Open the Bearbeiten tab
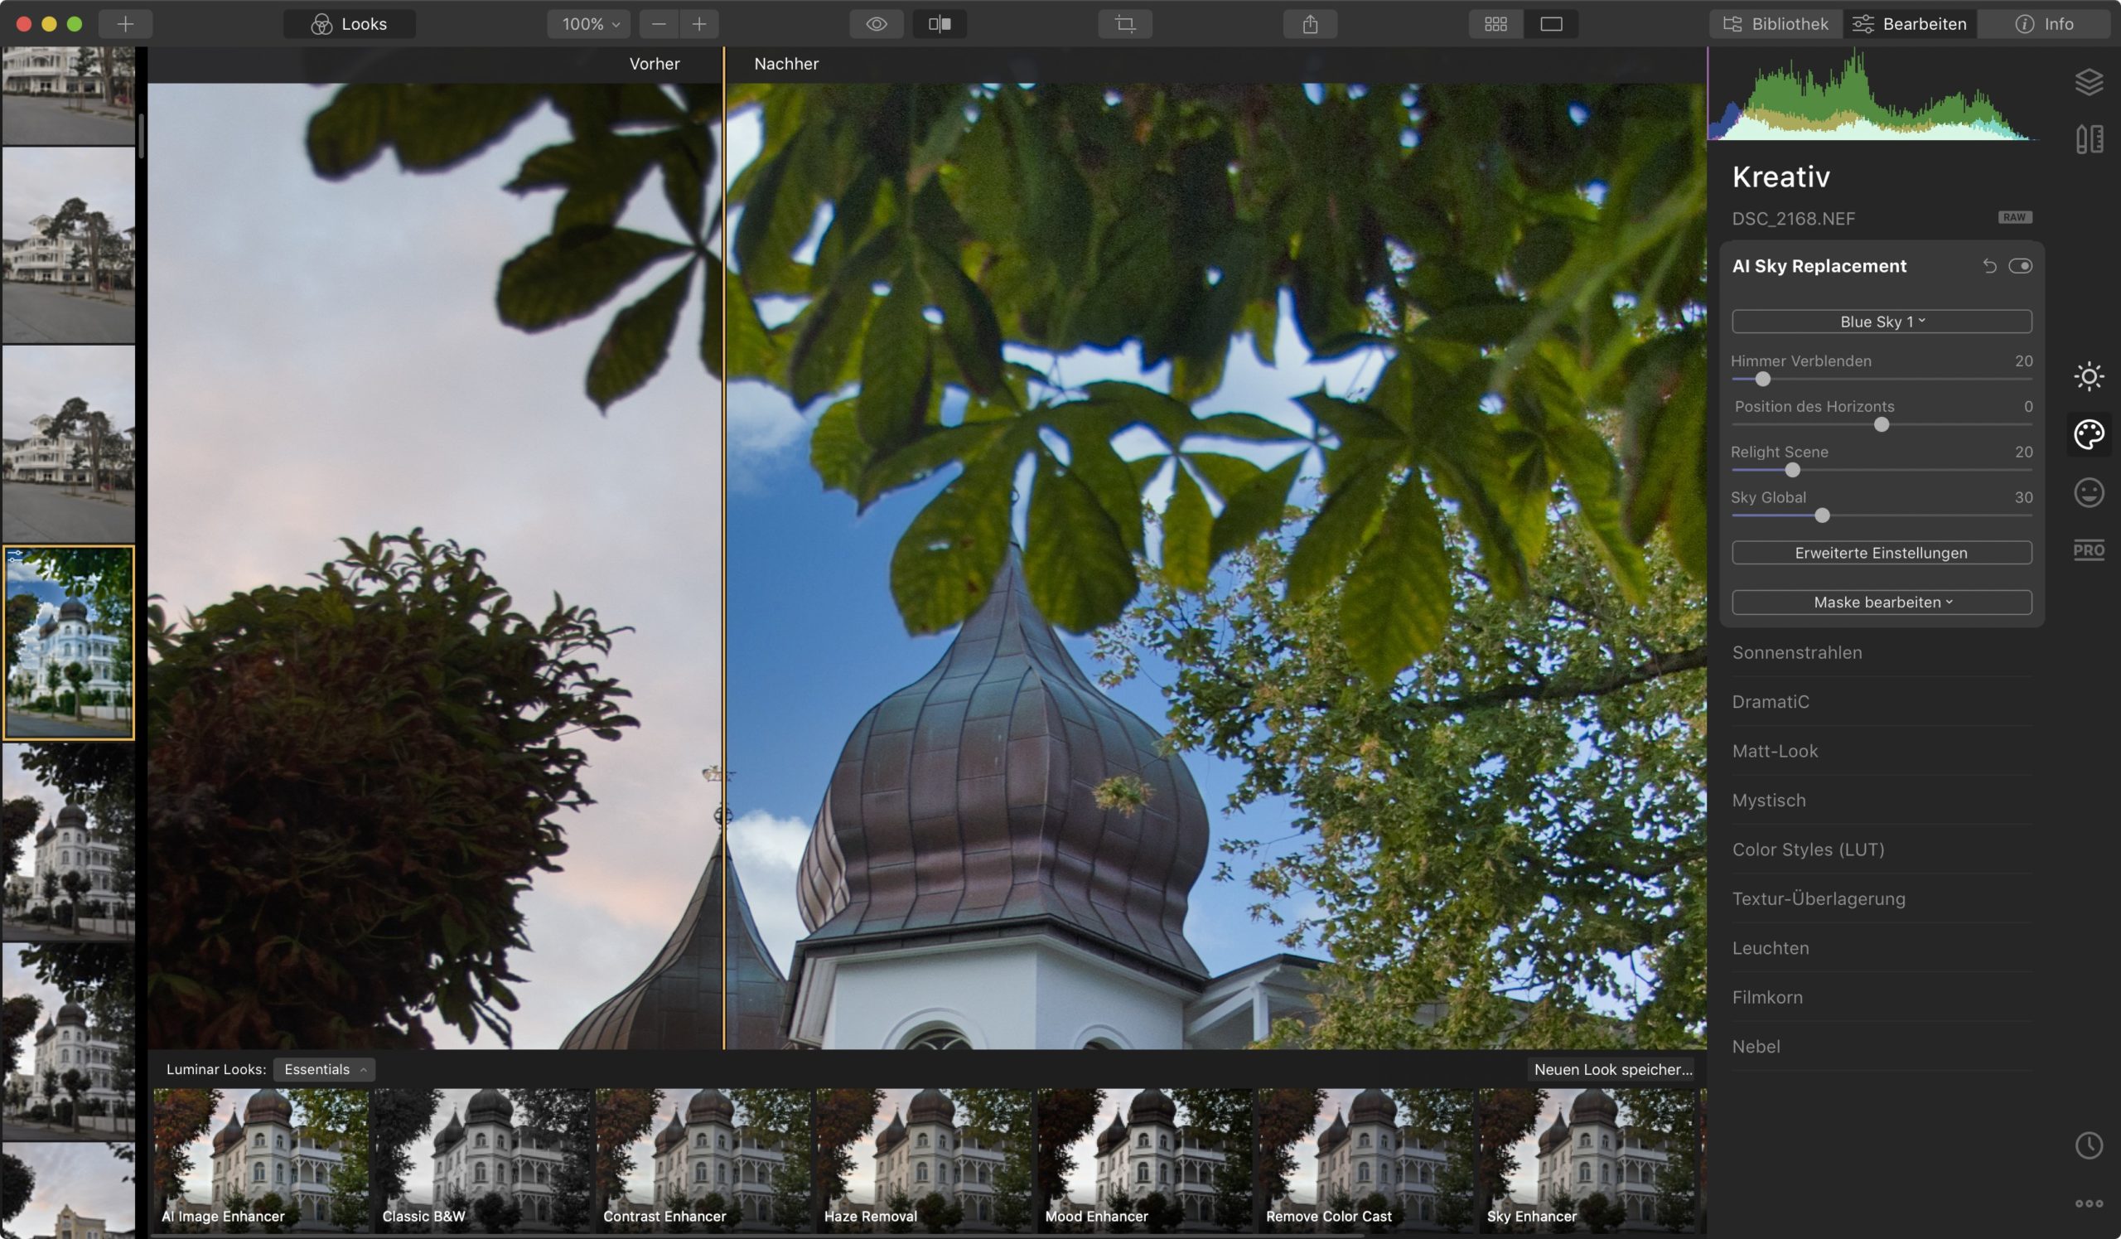 1910,23
